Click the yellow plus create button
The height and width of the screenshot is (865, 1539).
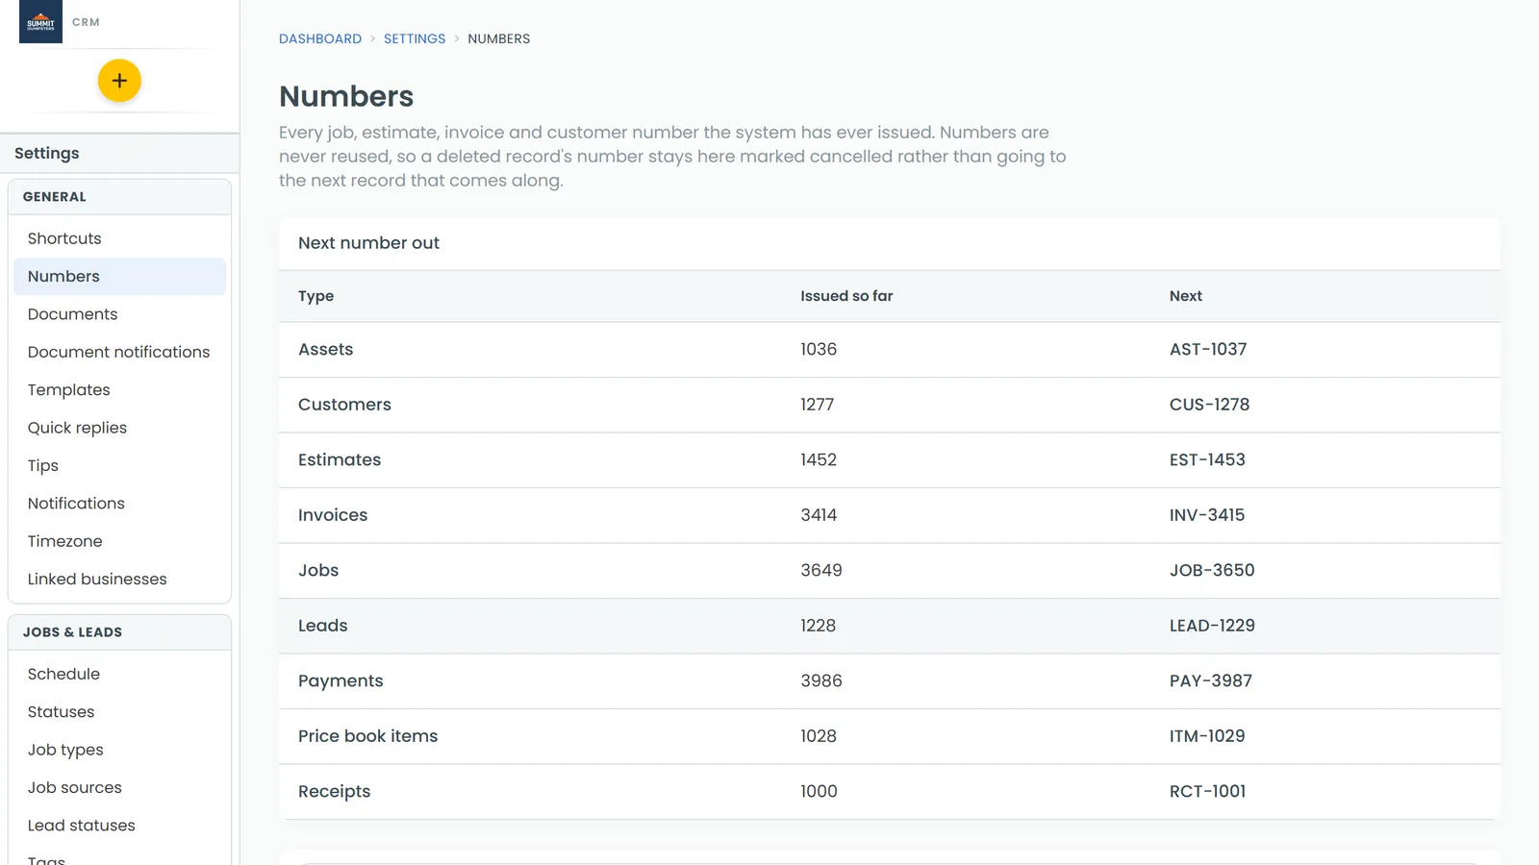click(x=119, y=81)
